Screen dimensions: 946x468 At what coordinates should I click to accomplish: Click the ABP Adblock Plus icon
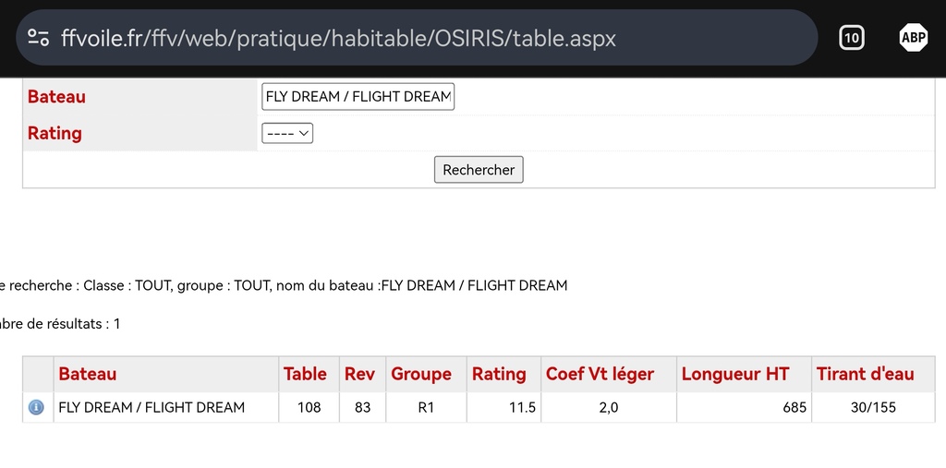[x=913, y=38]
